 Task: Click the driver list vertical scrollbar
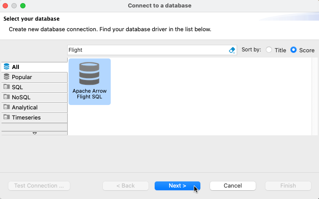click(x=315, y=96)
